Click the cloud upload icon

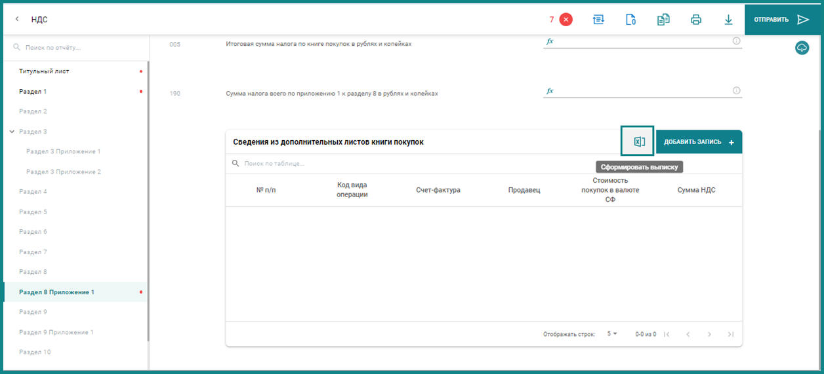[x=802, y=48]
